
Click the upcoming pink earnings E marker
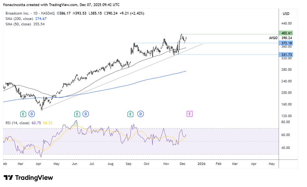point(189,114)
